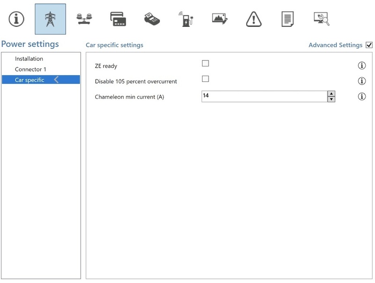
Task: Select Installation in the Power settings list
Action: coord(29,59)
